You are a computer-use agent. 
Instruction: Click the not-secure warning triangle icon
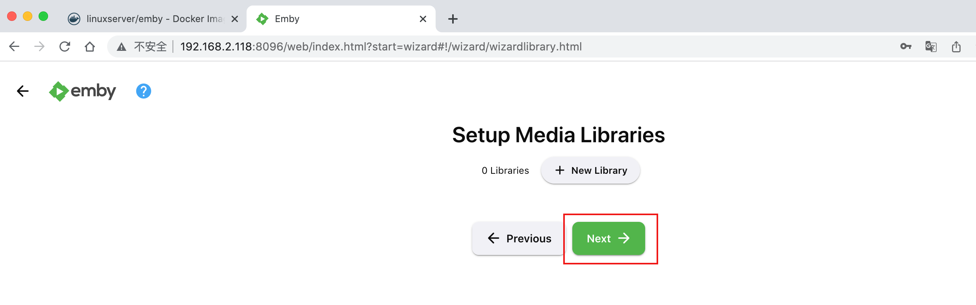pyautogui.click(x=121, y=47)
